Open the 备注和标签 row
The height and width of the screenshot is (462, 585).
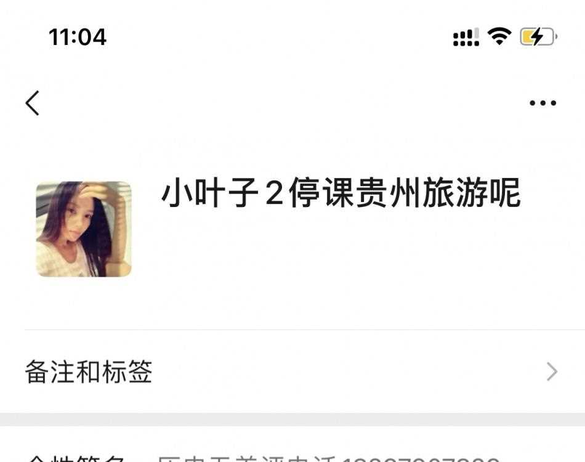pyautogui.click(x=292, y=371)
